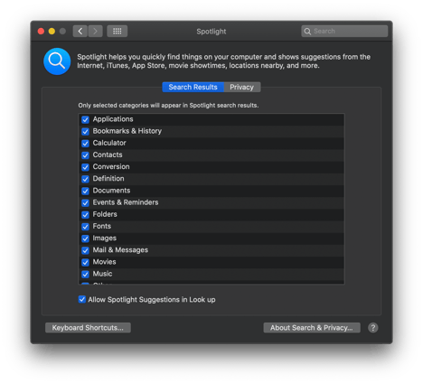Toggle Bookmarks & History checkbox
Image resolution: width=423 pixels, height=384 pixels.
pyautogui.click(x=85, y=132)
